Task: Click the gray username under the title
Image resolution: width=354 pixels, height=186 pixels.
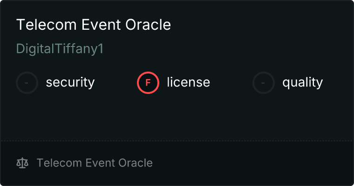Action: [60, 49]
